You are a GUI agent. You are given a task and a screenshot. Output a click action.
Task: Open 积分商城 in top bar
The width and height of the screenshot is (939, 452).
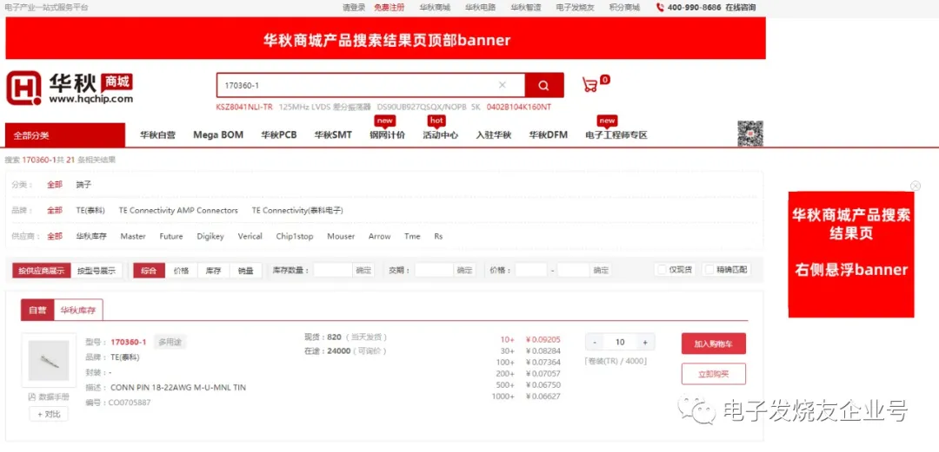pyautogui.click(x=624, y=8)
